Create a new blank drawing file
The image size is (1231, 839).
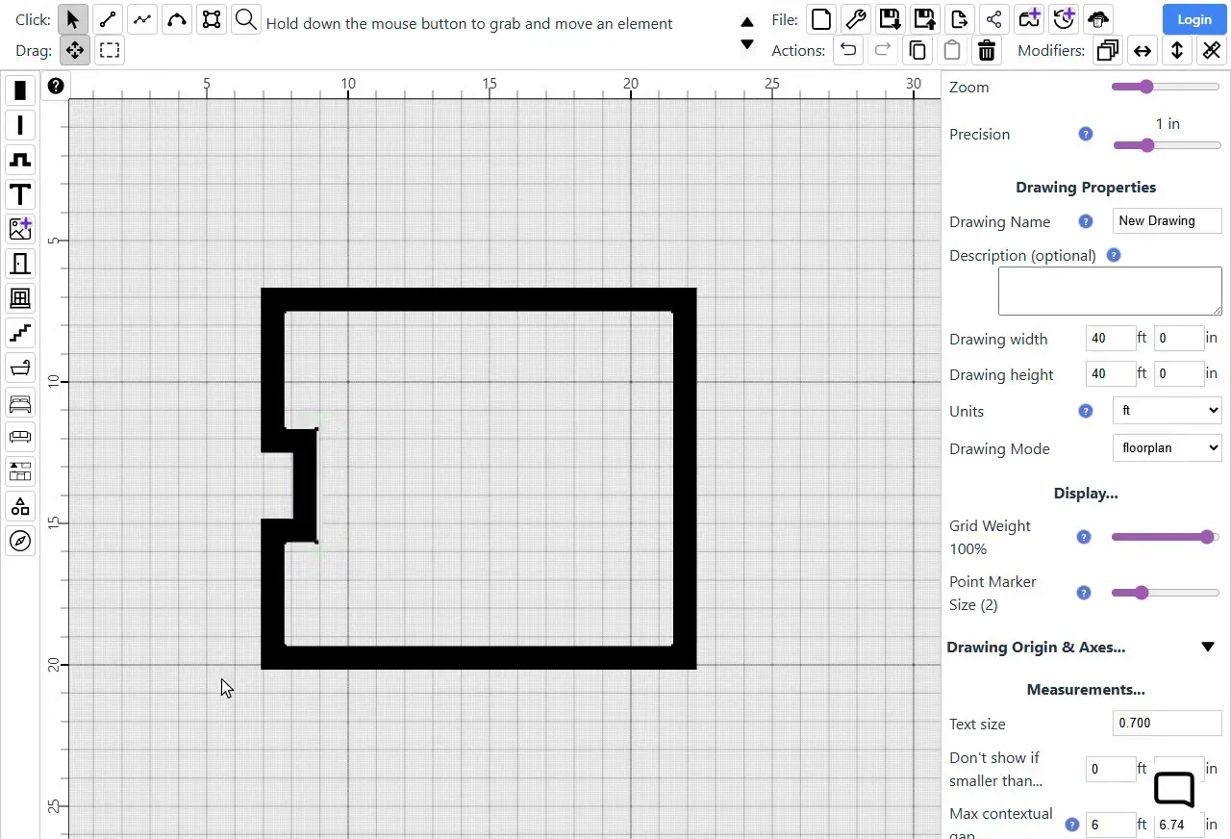point(820,18)
